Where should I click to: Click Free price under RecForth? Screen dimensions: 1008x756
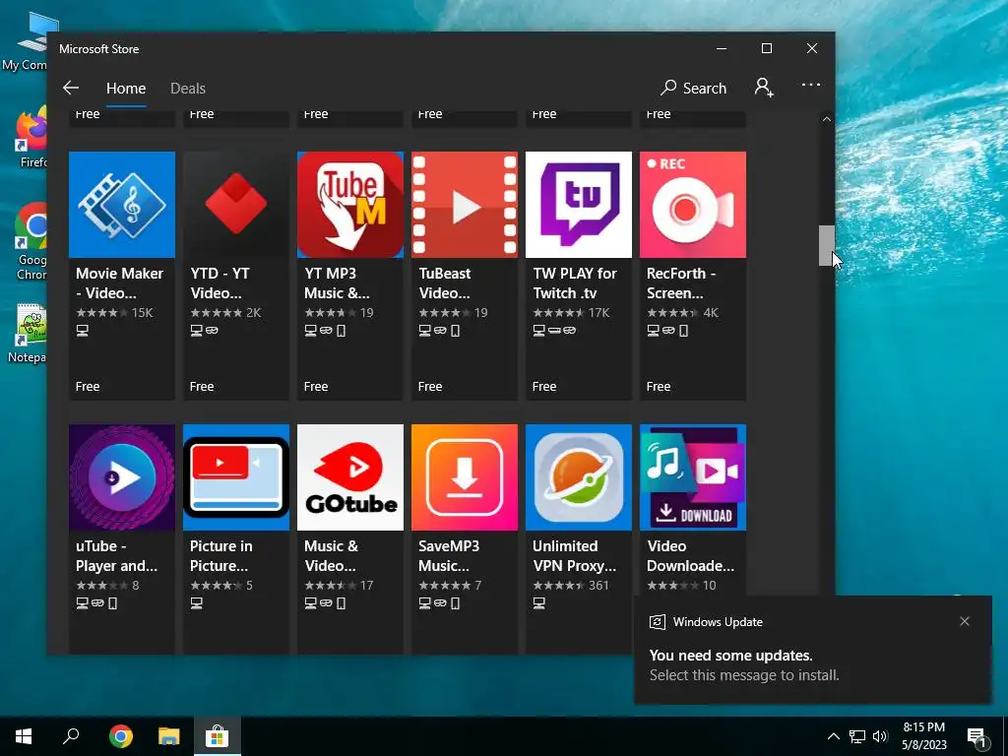coord(659,386)
